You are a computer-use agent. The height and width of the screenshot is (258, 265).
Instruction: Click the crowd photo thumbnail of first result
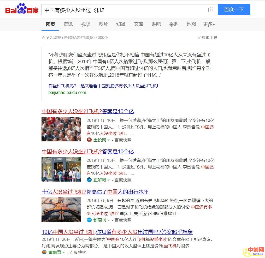click(x=61, y=129)
